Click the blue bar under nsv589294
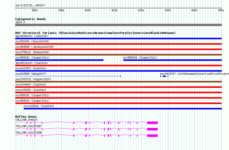Image resolution: width=229 pixels, height=150 pixels. coord(172,60)
